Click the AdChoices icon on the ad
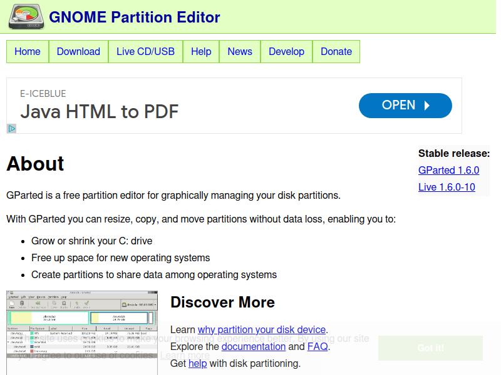 [x=12, y=129]
